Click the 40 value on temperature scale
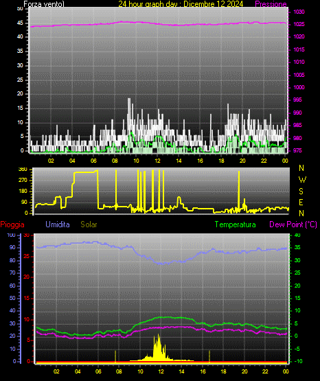Image resolution: width=320 pixels, height=381 pixels. coord(297,235)
